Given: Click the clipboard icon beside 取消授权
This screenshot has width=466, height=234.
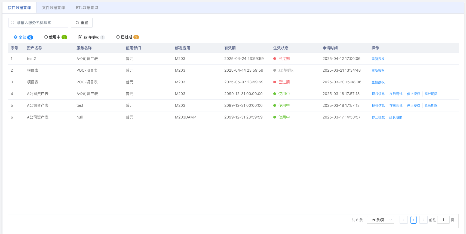Looking at the screenshot, I should pos(80,37).
